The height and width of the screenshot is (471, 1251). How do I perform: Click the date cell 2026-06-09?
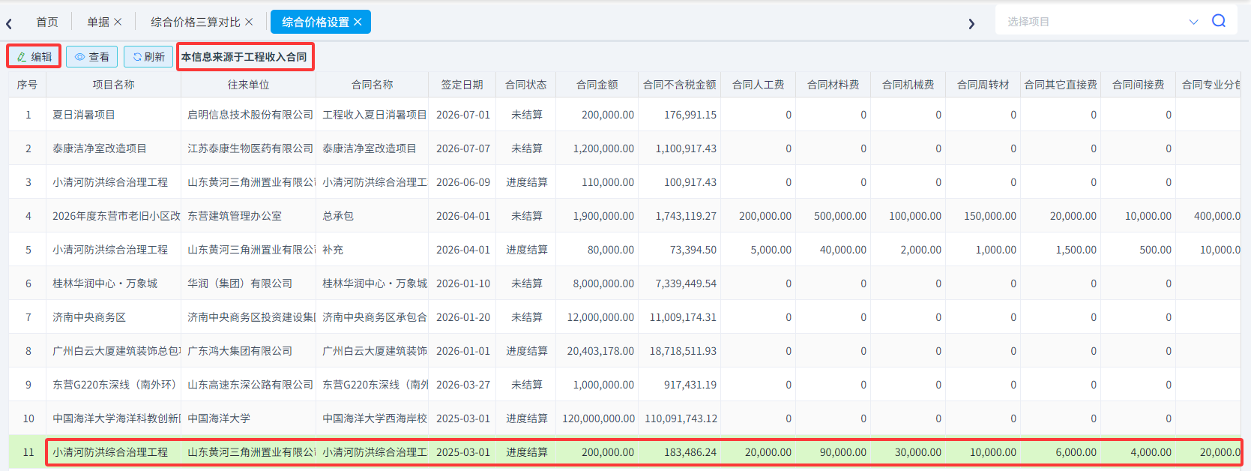click(x=462, y=182)
